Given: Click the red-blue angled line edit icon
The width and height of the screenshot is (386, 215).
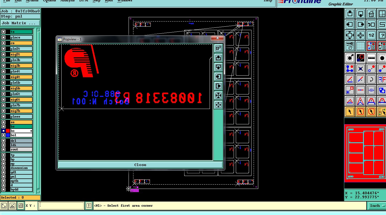Looking at the screenshot, I should pyautogui.click(x=350, y=80).
